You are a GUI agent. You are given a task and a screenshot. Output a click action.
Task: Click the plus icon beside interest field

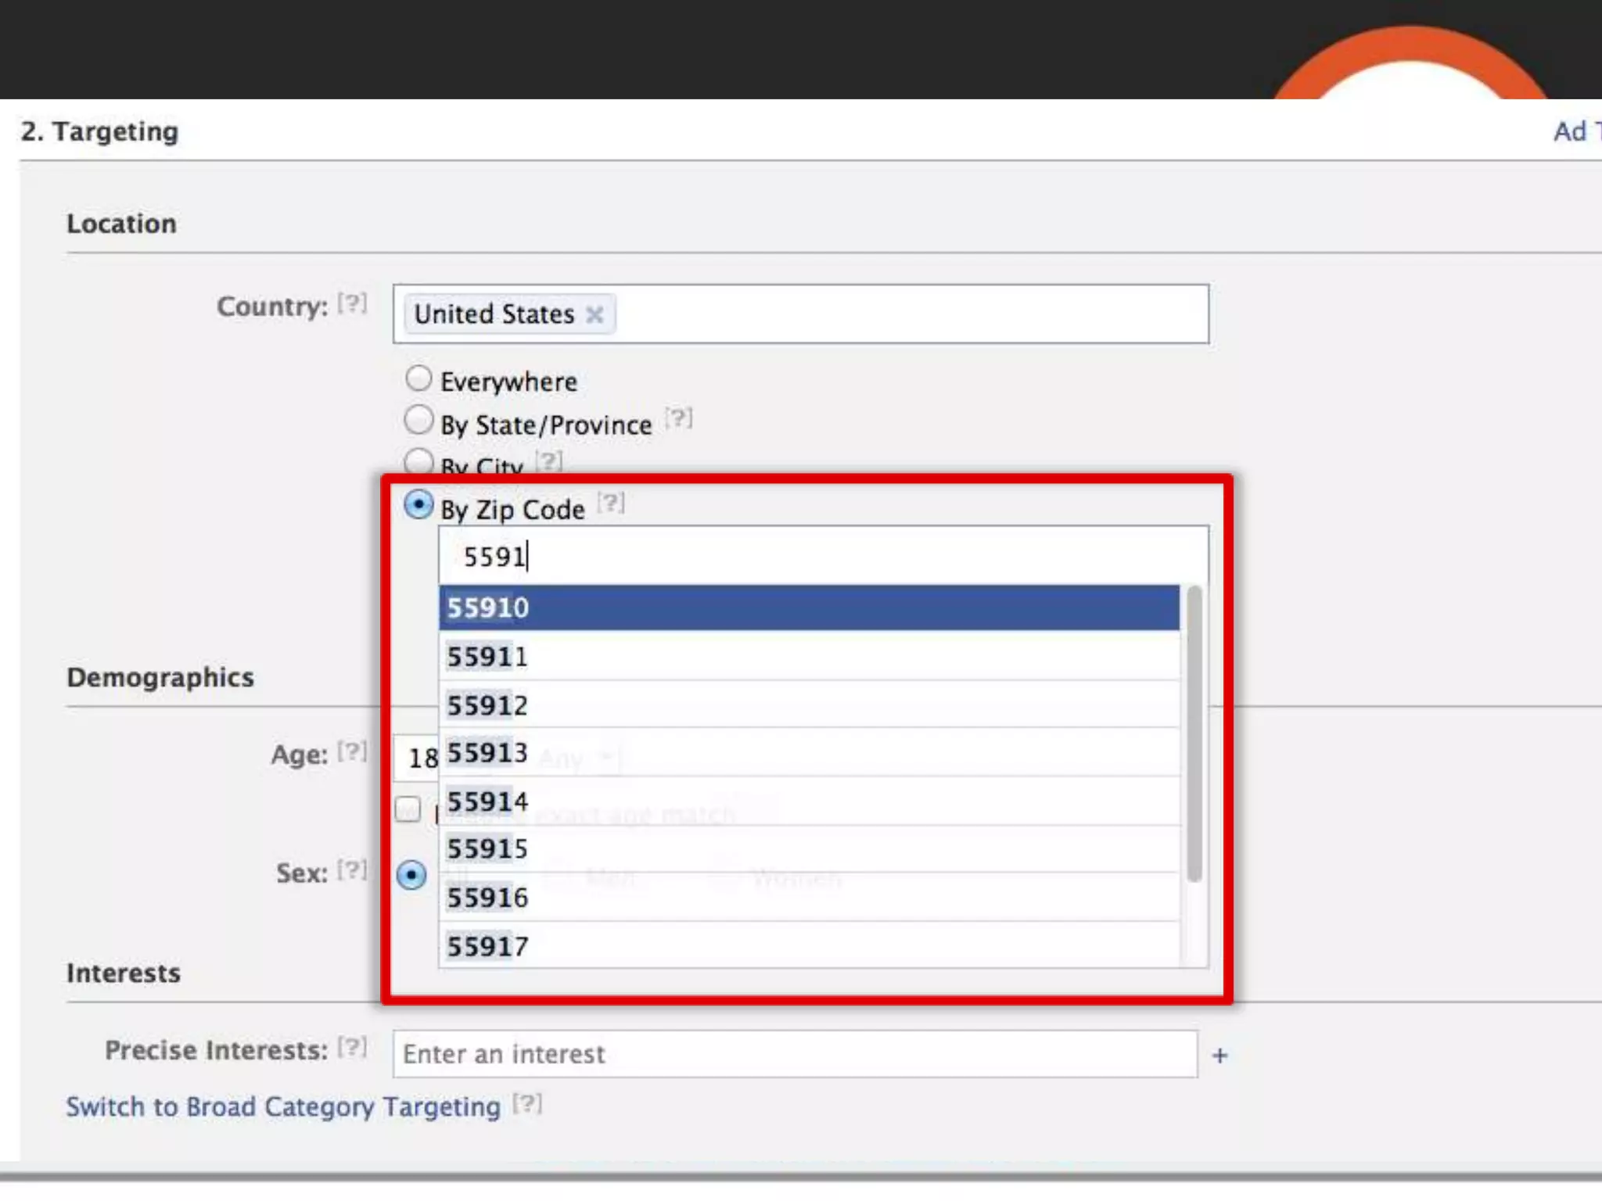tap(1219, 1056)
